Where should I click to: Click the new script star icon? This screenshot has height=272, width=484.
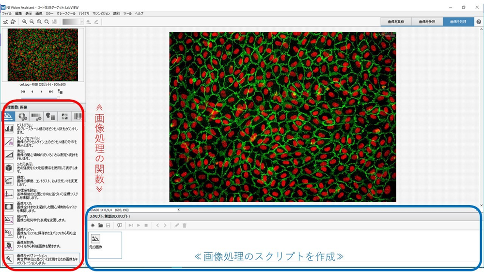pos(93,226)
